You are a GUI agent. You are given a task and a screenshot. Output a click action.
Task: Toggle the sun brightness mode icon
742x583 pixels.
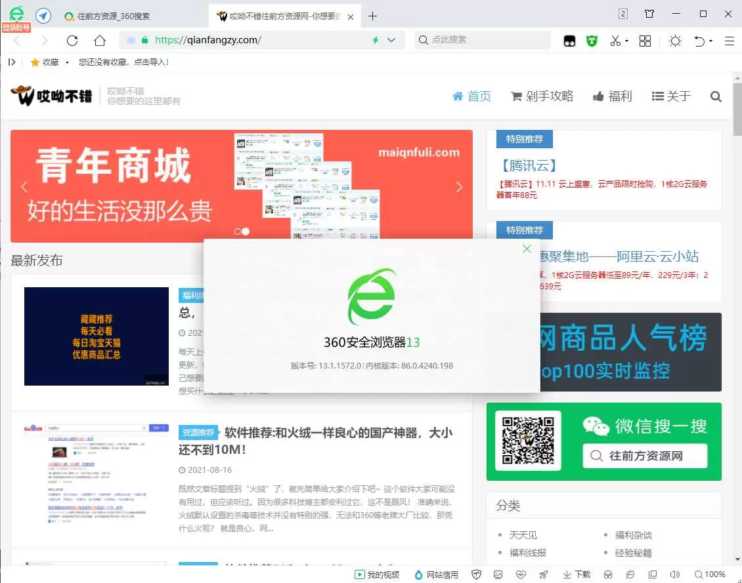click(x=675, y=41)
